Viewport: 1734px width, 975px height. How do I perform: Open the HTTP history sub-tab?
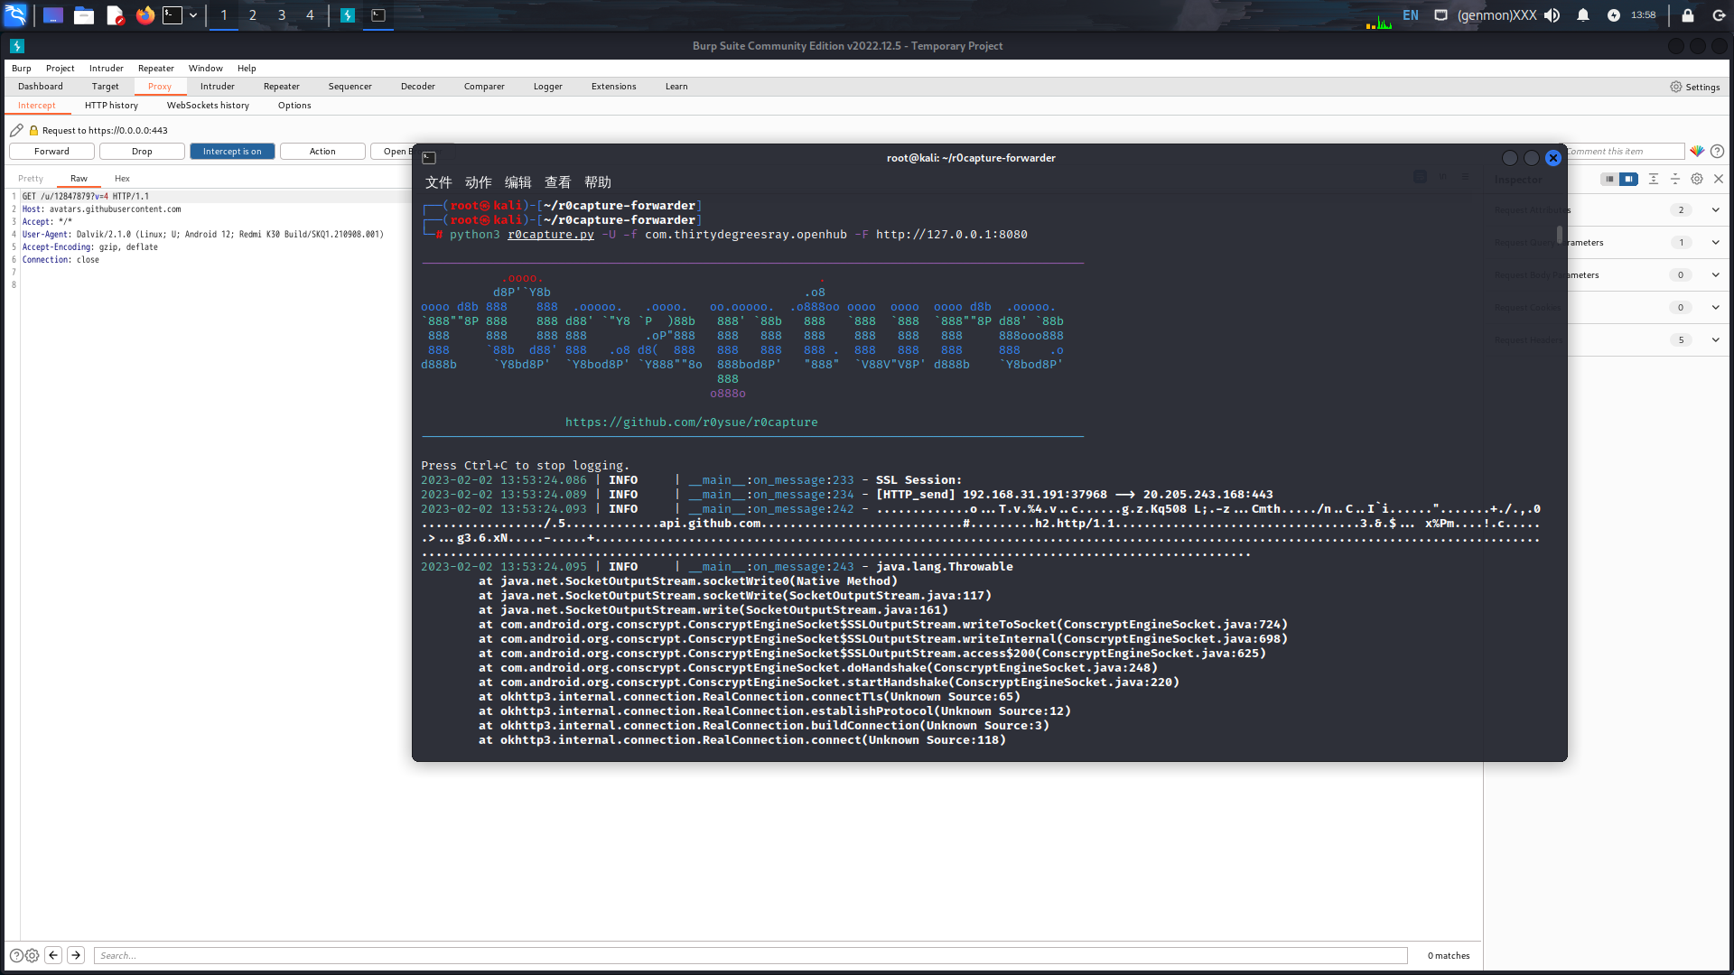pos(111,106)
